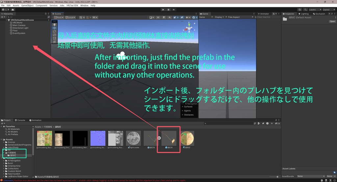Open the Free Aspect dropdown
The height and width of the screenshot is (182, 337).
(241, 17)
